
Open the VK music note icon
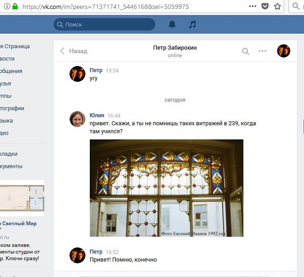(x=192, y=24)
